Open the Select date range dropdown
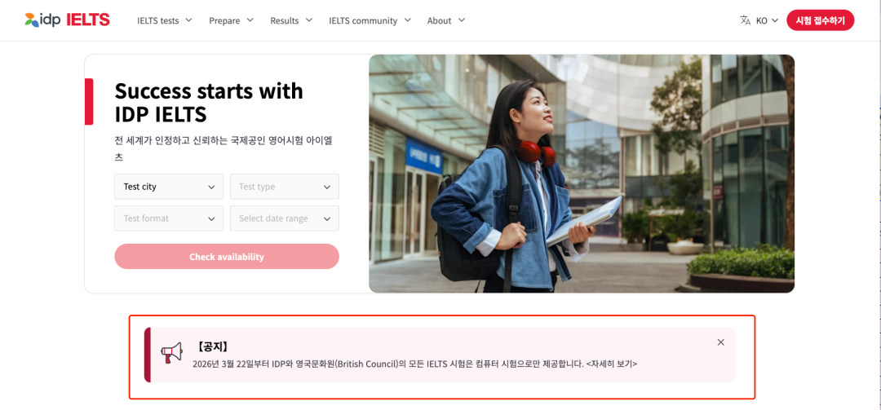The height and width of the screenshot is (410, 881). pyautogui.click(x=285, y=218)
